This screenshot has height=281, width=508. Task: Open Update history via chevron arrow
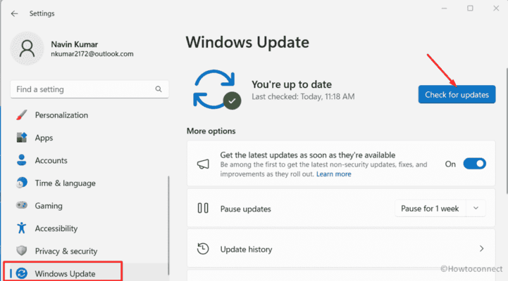(x=482, y=249)
